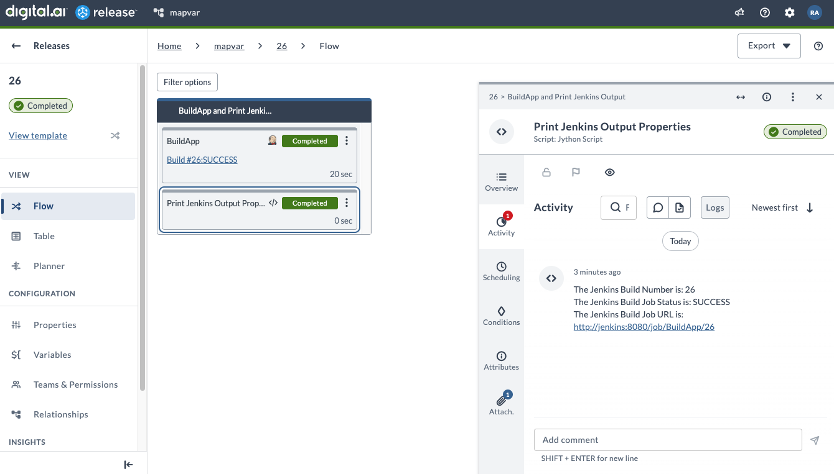Screen dimensions: 834x474
Task: Click the View template link
Action: 38,135
